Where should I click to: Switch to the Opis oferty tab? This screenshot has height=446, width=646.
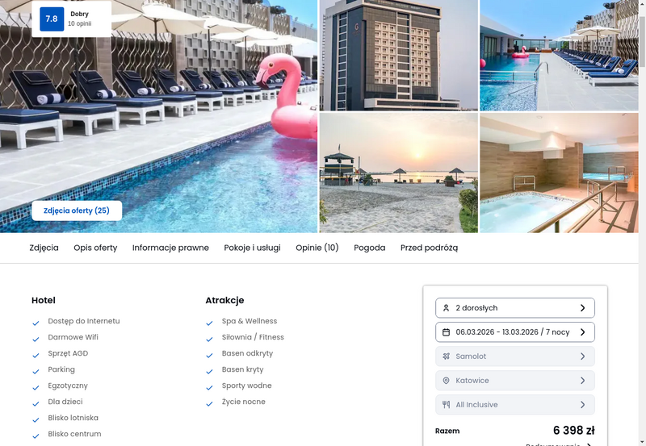95,248
